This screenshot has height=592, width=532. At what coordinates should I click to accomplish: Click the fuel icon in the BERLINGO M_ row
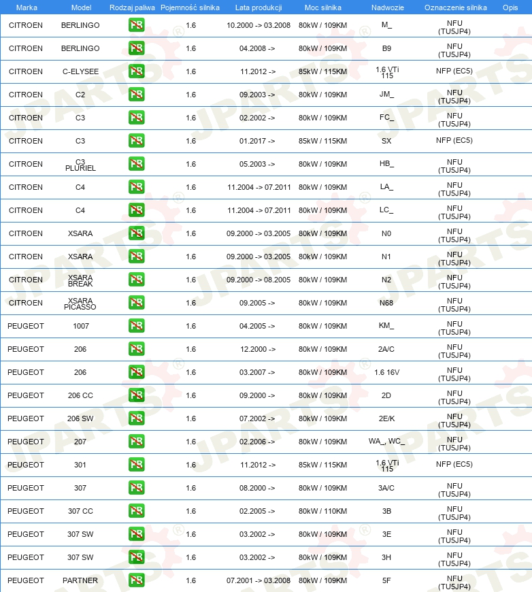(x=136, y=25)
